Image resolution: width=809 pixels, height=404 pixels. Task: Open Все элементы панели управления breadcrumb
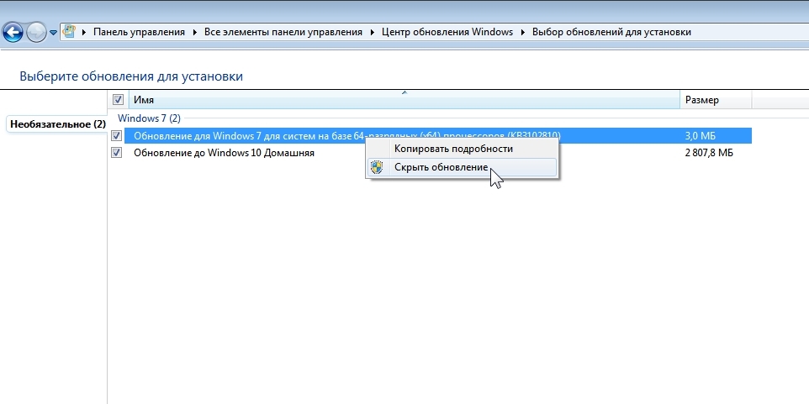pyautogui.click(x=283, y=32)
